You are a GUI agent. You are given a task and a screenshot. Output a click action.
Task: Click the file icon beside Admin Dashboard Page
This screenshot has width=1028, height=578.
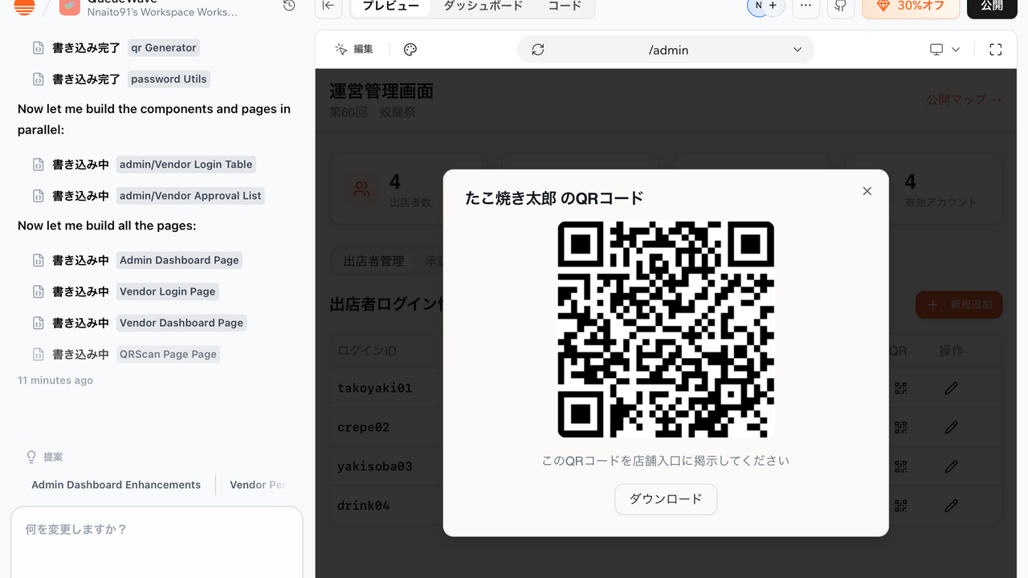click(x=38, y=260)
